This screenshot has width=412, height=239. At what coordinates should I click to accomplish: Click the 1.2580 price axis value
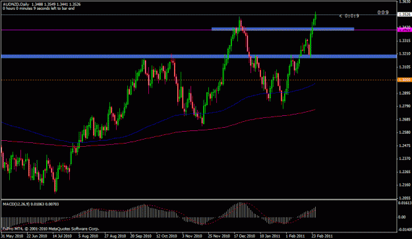pos(405,132)
